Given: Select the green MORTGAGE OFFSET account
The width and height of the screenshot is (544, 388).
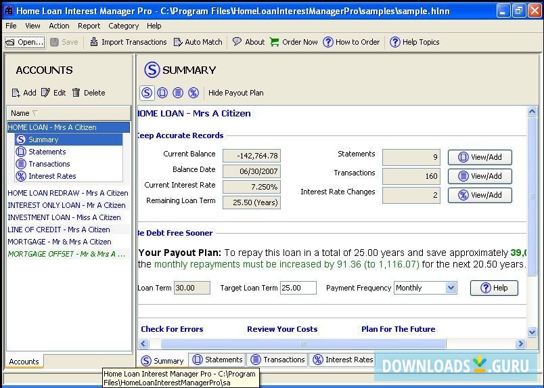Looking at the screenshot, I should 69,253.
